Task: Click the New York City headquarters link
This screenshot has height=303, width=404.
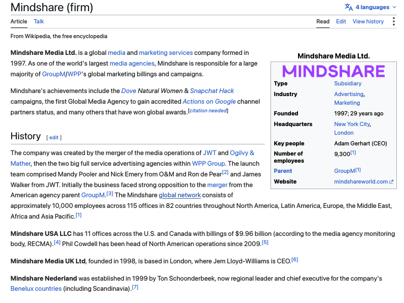Action: (352, 124)
